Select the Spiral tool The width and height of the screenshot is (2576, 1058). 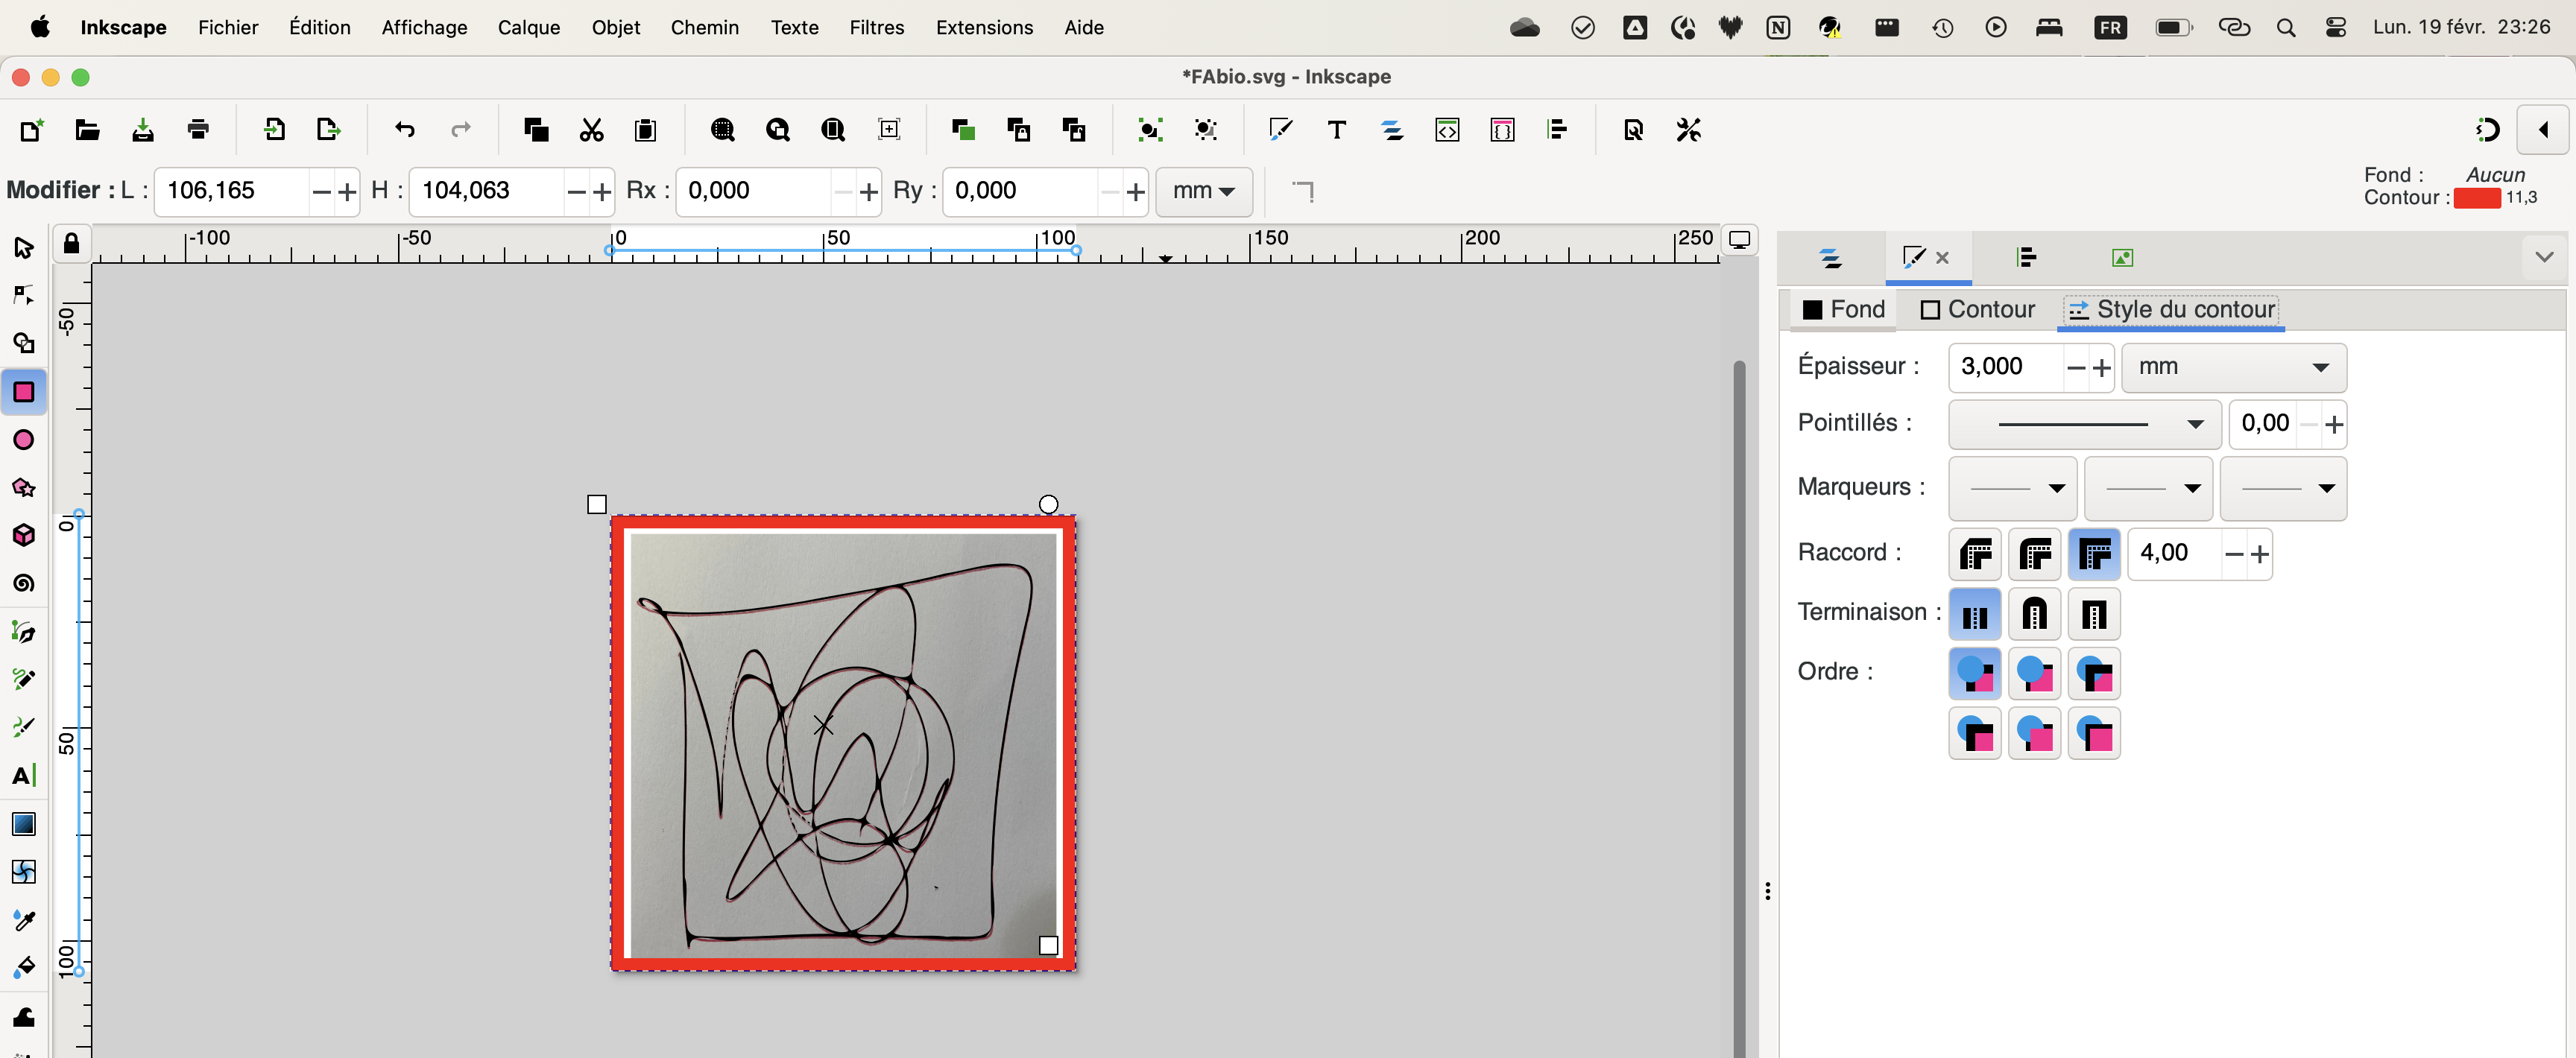[x=23, y=583]
